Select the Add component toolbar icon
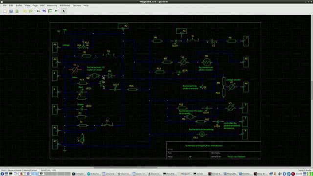This screenshot has height=176, width=313. point(38,11)
